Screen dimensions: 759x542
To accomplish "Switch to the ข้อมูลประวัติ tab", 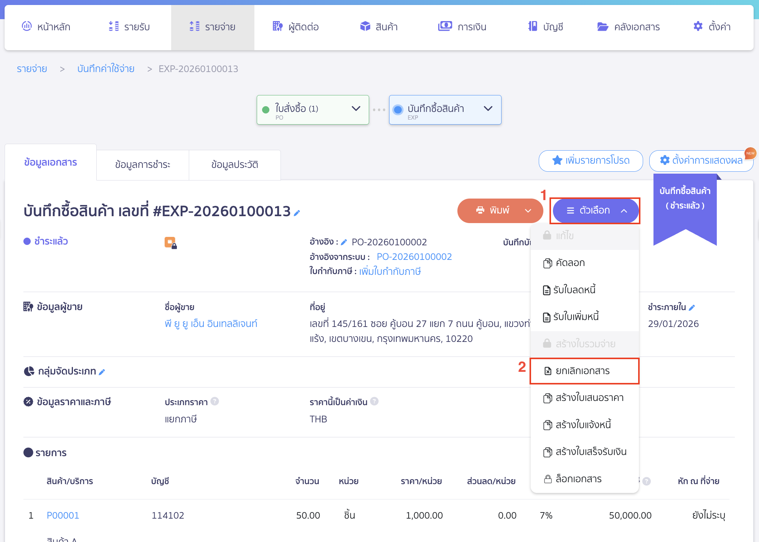I will coord(234,165).
